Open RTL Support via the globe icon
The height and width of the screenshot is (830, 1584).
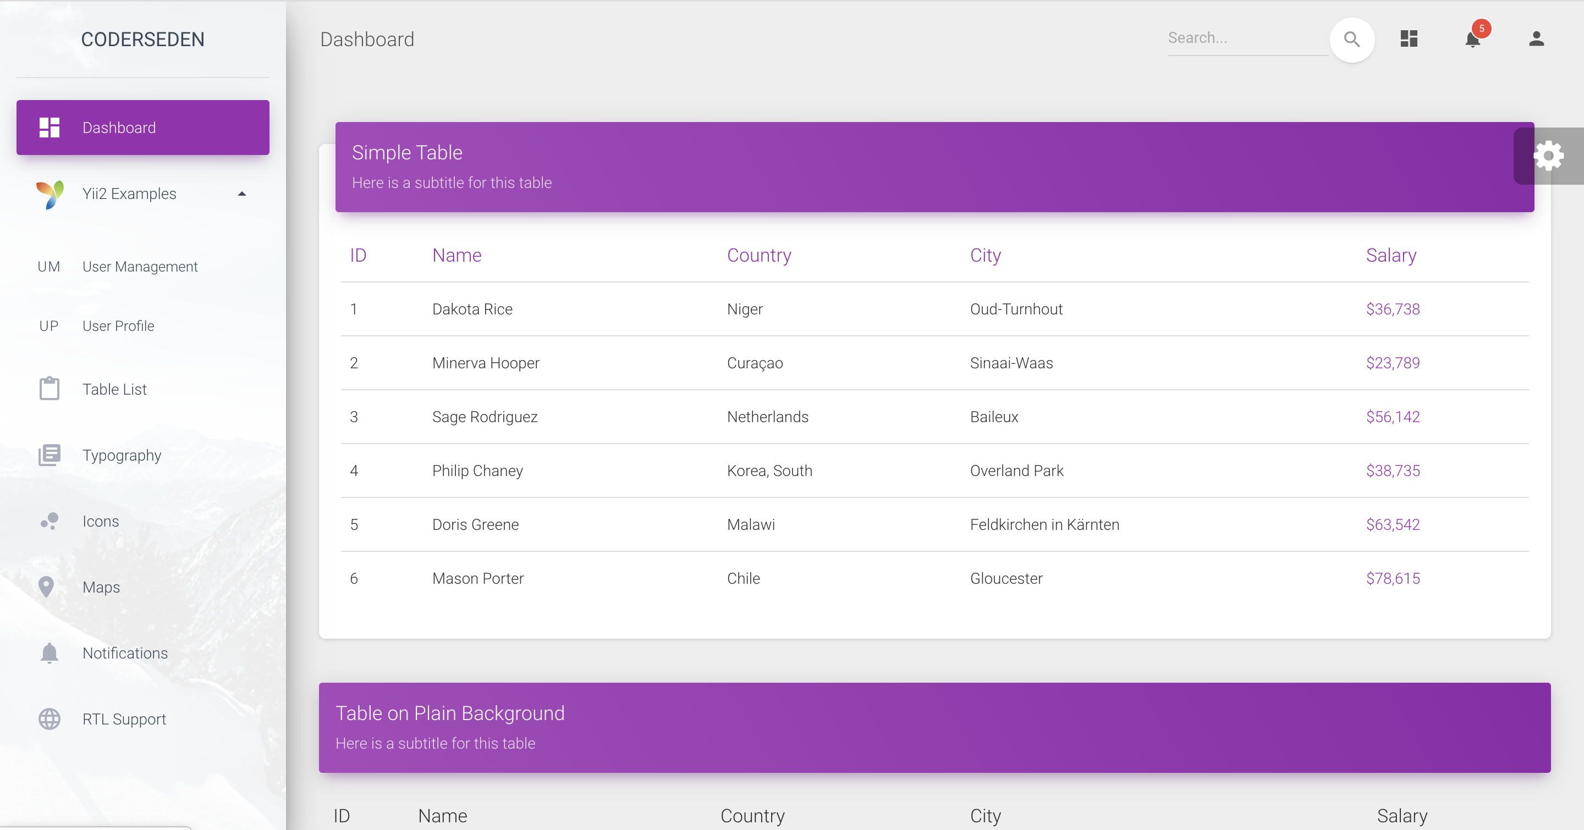pyautogui.click(x=48, y=719)
